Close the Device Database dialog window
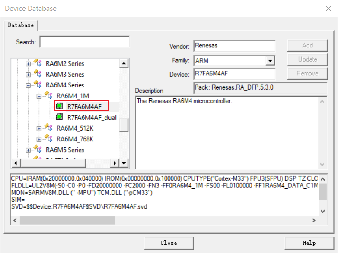This screenshot has height=253, width=338. coord(328,9)
